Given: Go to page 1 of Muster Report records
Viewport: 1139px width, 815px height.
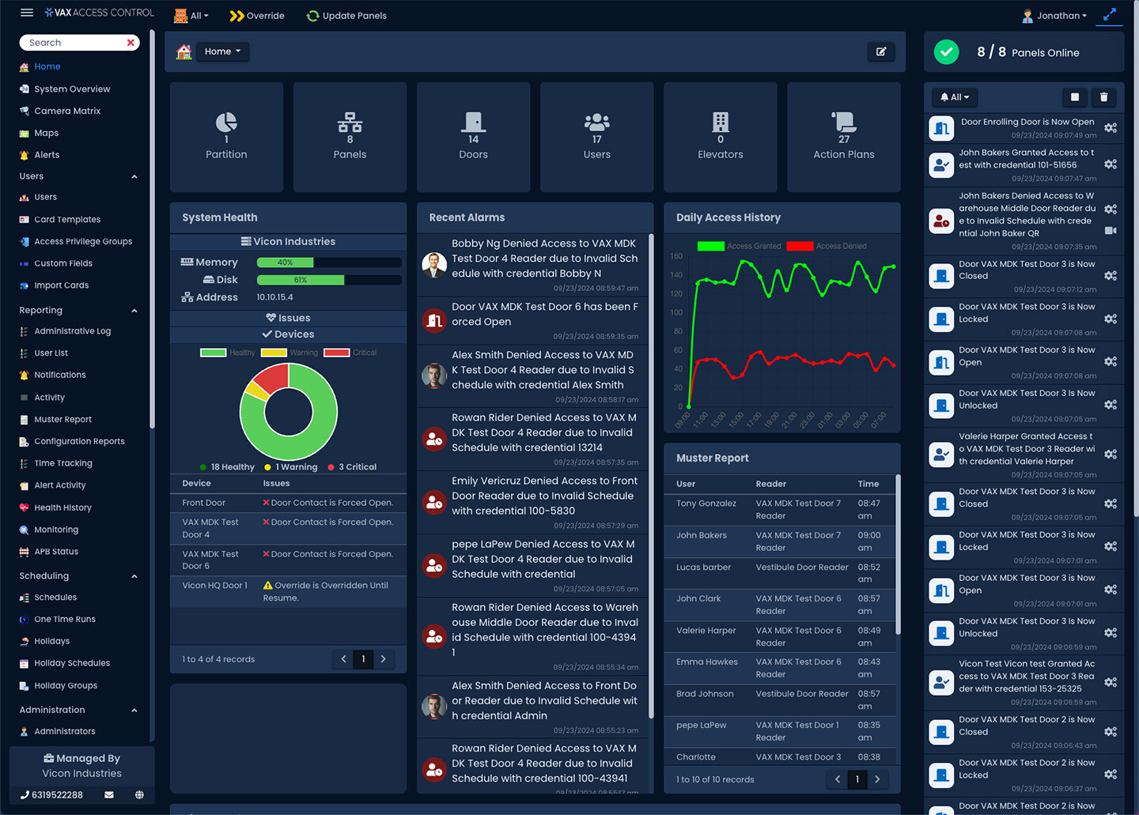Looking at the screenshot, I should coord(857,779).
